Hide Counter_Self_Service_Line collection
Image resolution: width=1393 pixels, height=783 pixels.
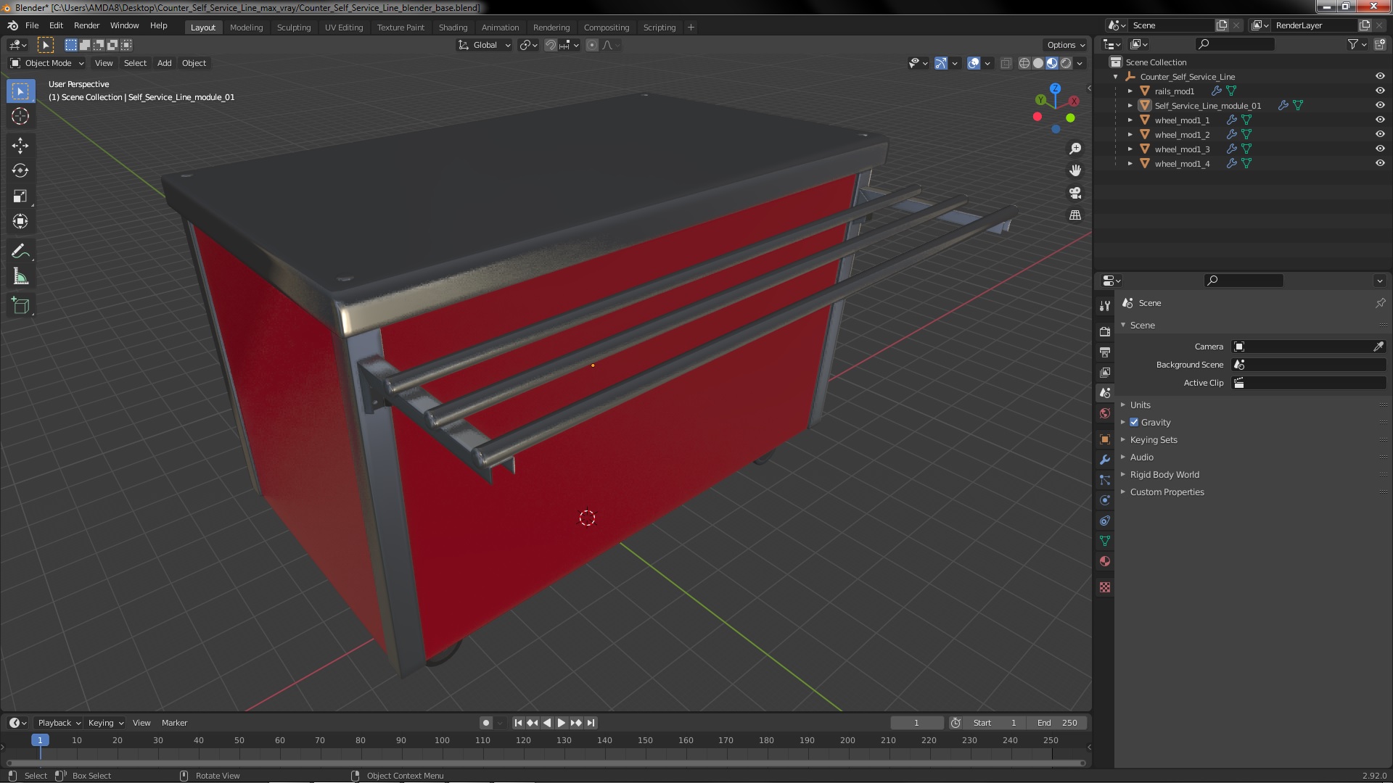tap(1380, 76)
